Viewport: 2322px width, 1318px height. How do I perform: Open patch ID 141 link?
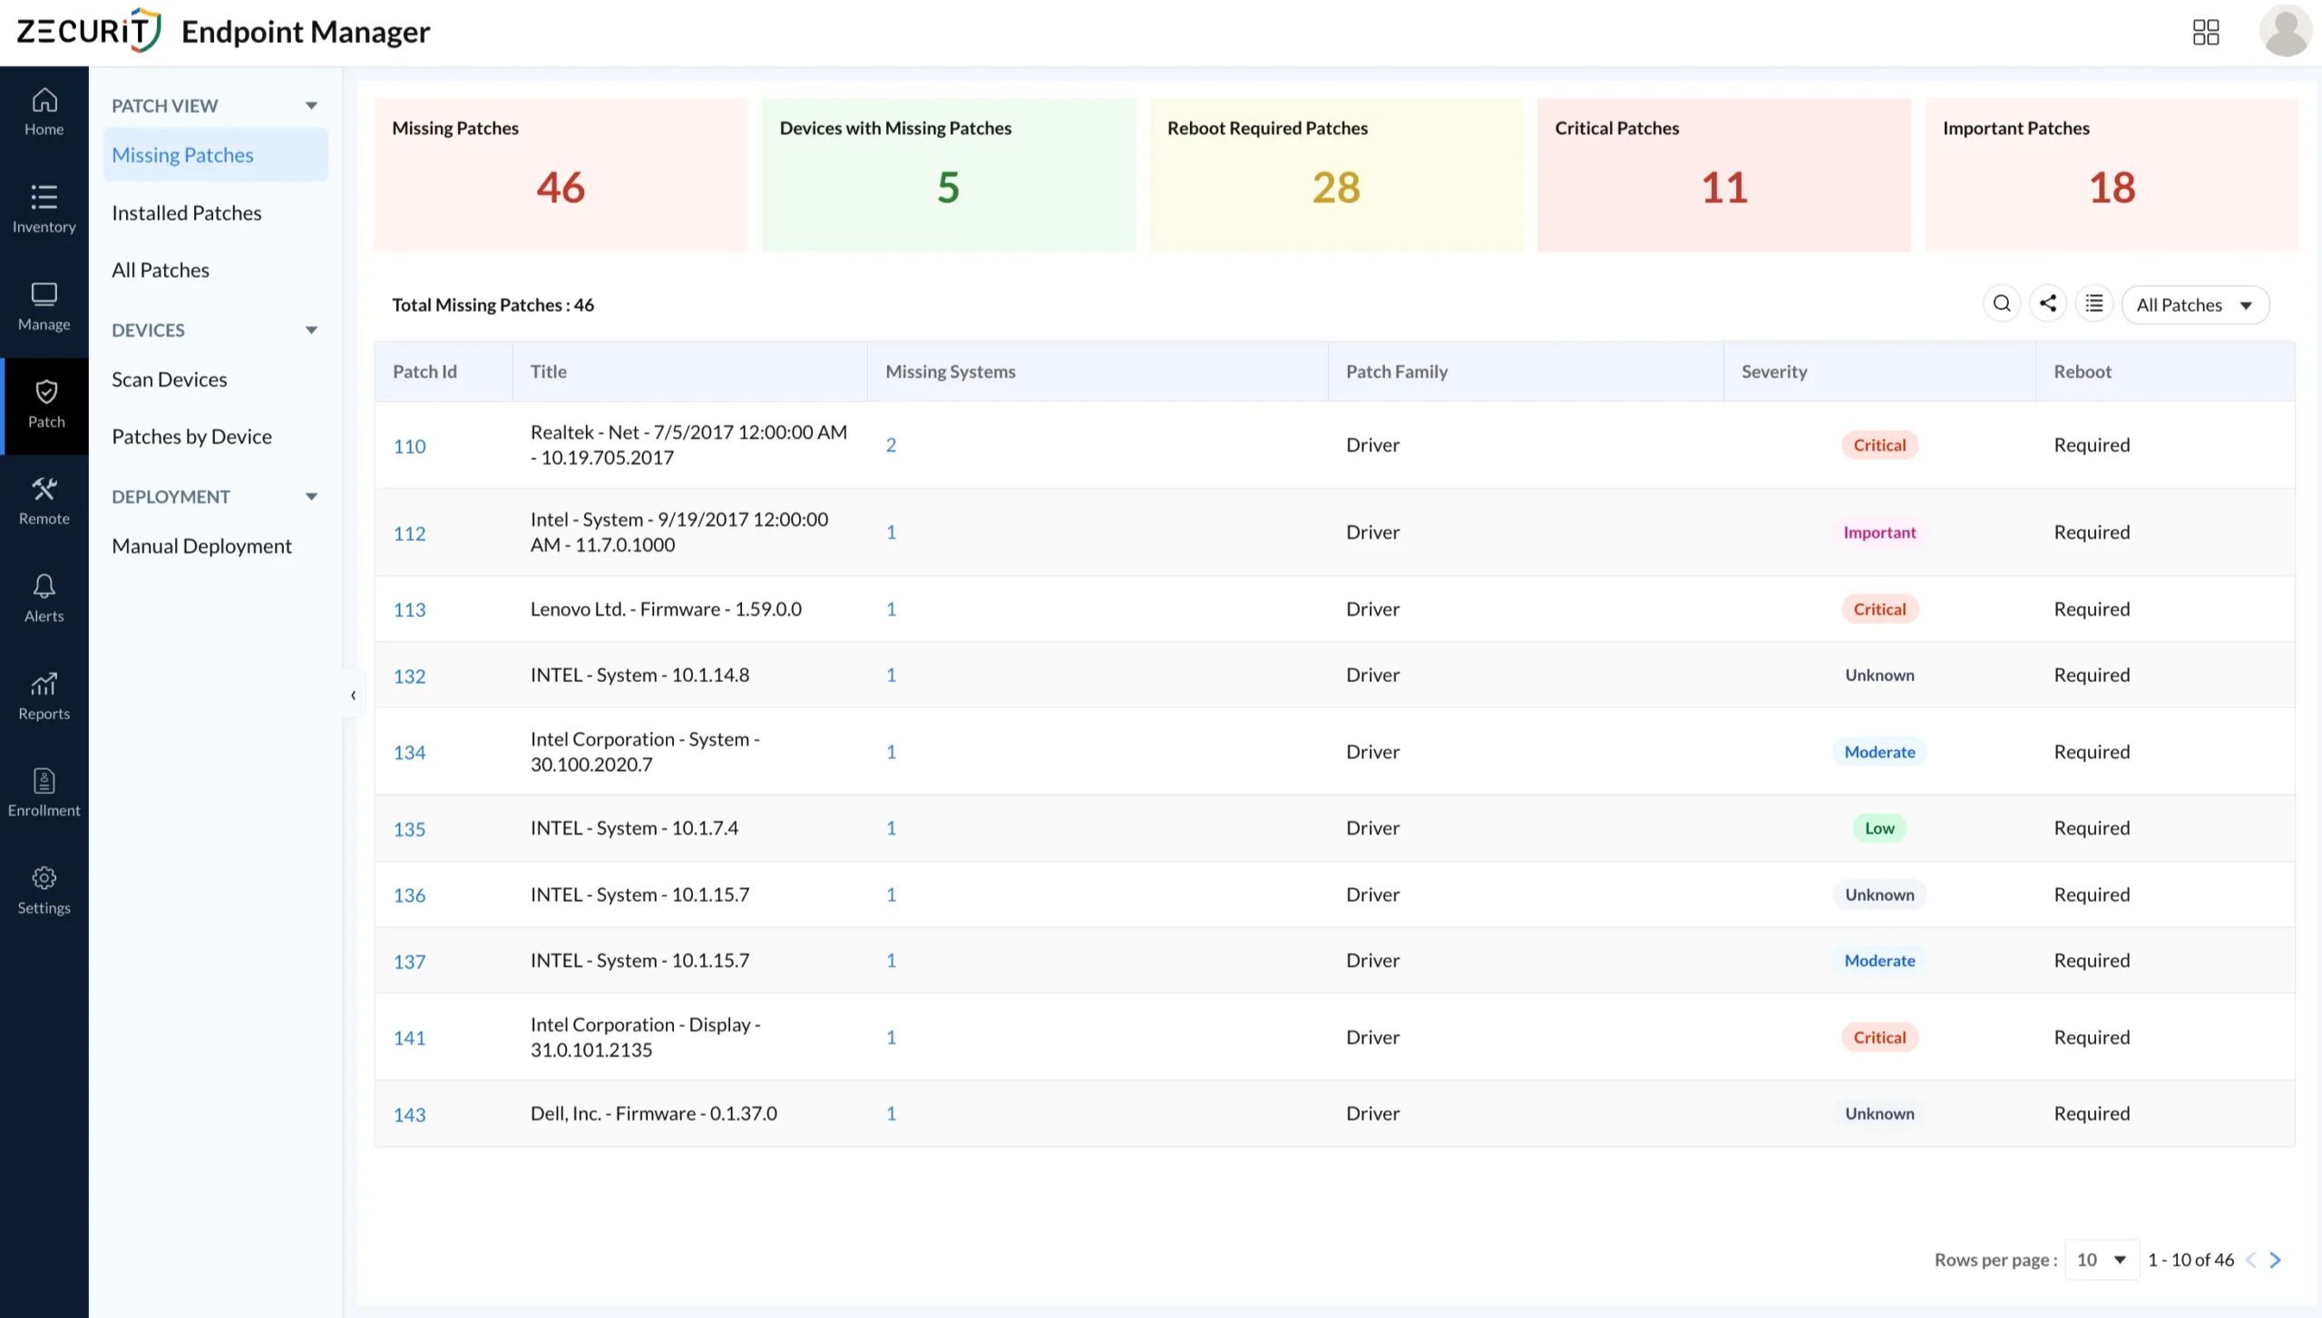(409, 1038)
